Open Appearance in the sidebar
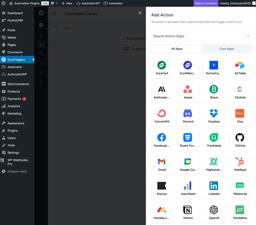This screenshot has height=225, width=256. click(17, 123)
